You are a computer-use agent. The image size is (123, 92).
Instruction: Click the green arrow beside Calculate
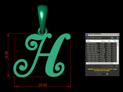(107, 74)
